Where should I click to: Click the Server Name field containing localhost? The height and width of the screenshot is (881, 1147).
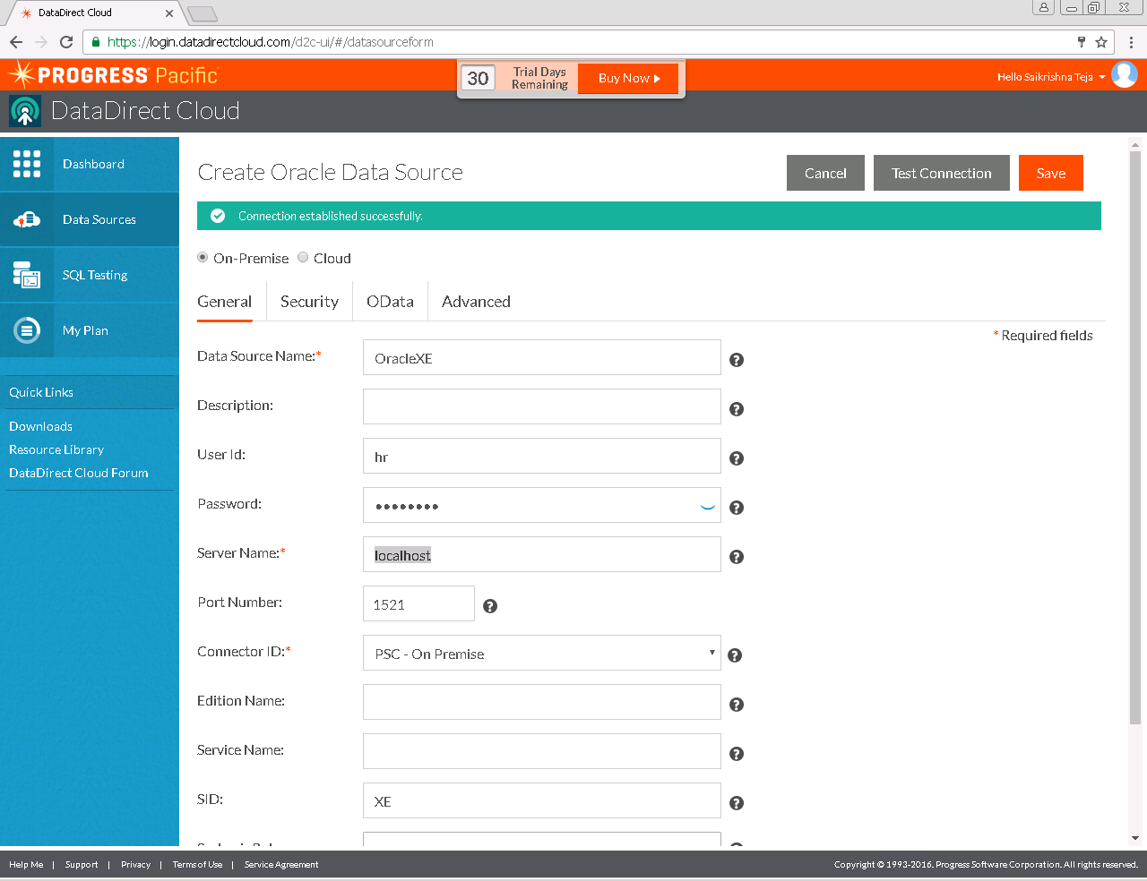click(542, 554)
